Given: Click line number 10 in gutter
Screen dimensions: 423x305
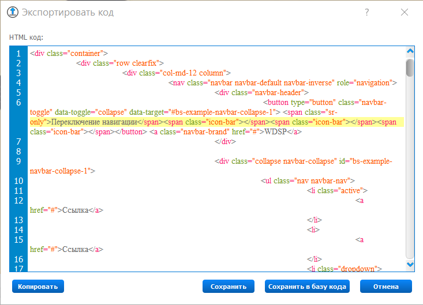Looking at the screenshot, I should coord(18,181).
